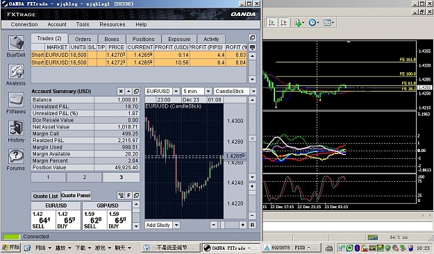
Task: Click GBP/USD SELL quote 1.59628
Action: pos(95,220)
